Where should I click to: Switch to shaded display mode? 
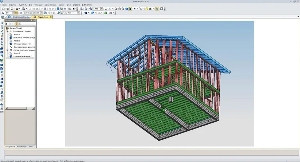127,9
